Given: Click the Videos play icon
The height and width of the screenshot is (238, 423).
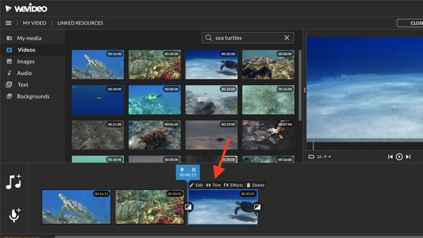Looking at the screenshot, I should point(9,50).
